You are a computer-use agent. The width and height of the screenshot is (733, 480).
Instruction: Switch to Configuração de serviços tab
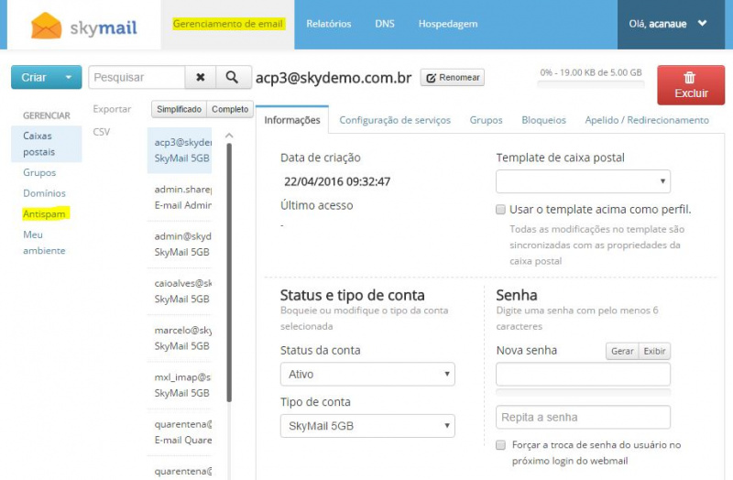pos(395,120)
